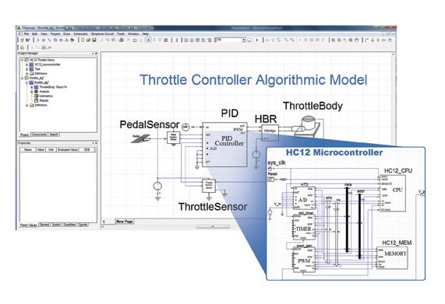
Task: Click the New document toolbar icon
Action: click(83, 40)
